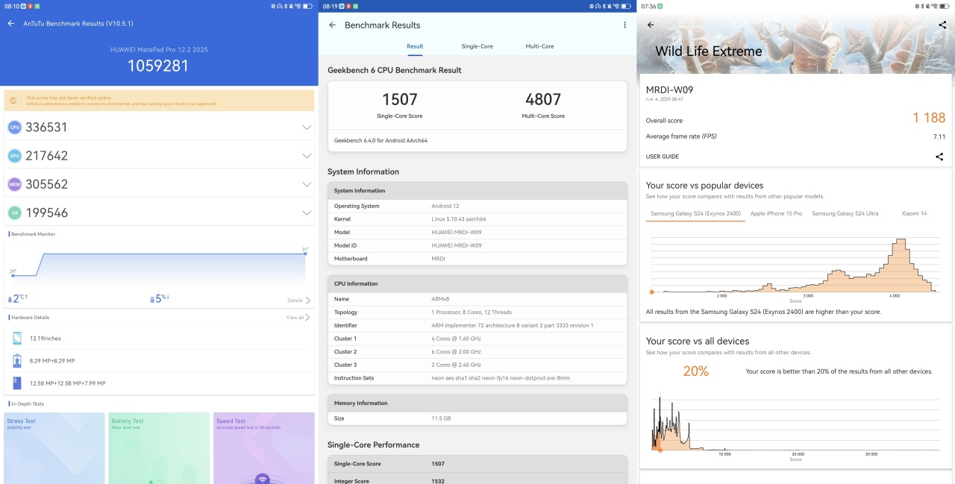Open View all hardware details
Screen dimensions: 955x484
pos(298,318)
